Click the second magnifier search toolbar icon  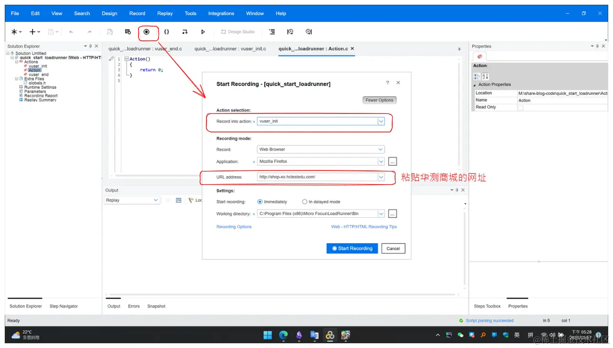[x=308, y=32]
